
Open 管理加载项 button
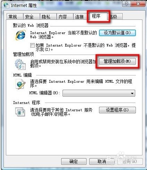(117, 61)
